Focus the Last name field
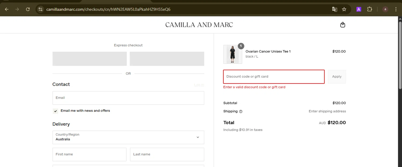The width and height of the screenshot is (402, 167). 167,154
